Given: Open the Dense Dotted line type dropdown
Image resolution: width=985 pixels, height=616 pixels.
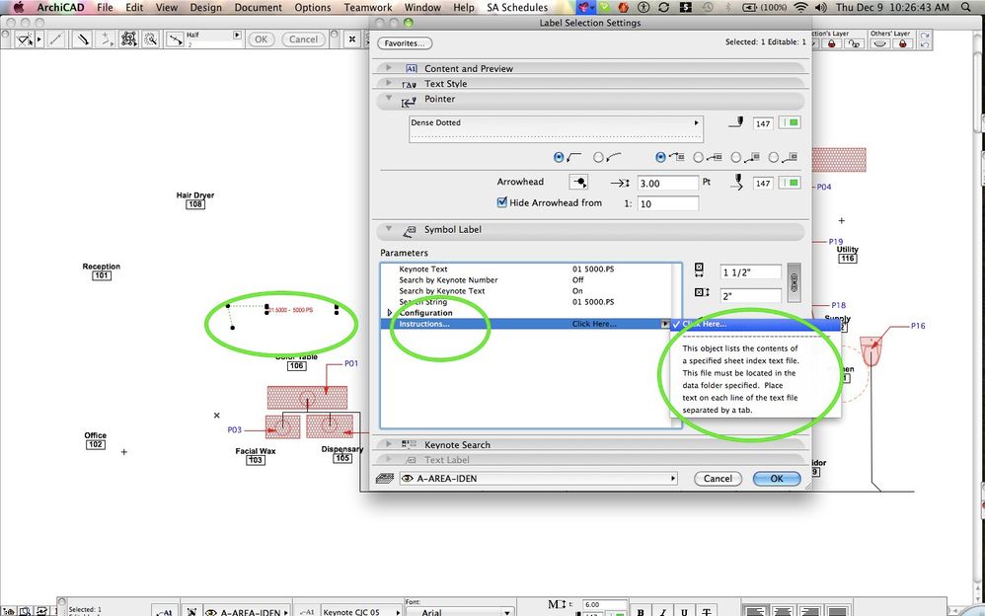Looking at the screenshot, I should click(556, 129).
